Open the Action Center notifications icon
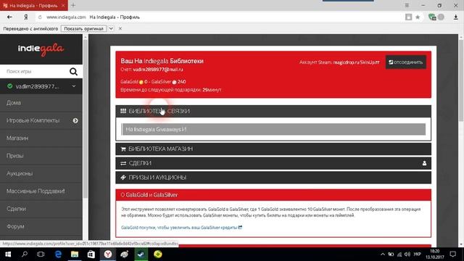This screenshot has width=464, height=261. pos(453,254)
